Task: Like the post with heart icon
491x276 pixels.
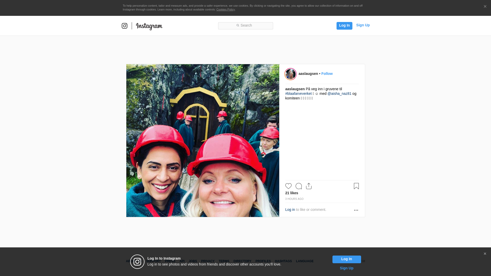Action: pyautogui.click(x=288, y=186)
